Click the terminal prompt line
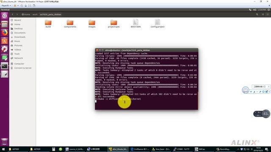The width and height of the screenshot is (271, 152). pyautogui.click(x=147, y=101)
